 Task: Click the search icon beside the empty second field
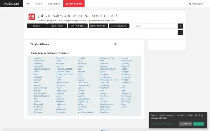pyautogui.click(x=180, y=32)
